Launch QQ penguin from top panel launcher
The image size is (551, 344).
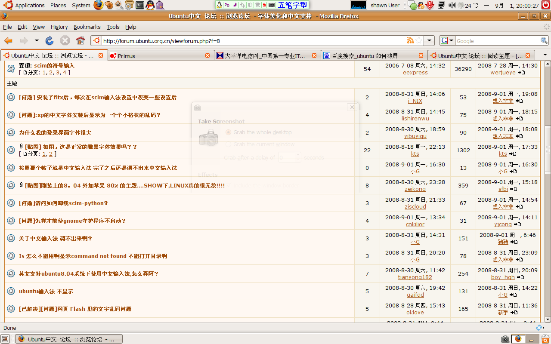click(x=150, y=5)
